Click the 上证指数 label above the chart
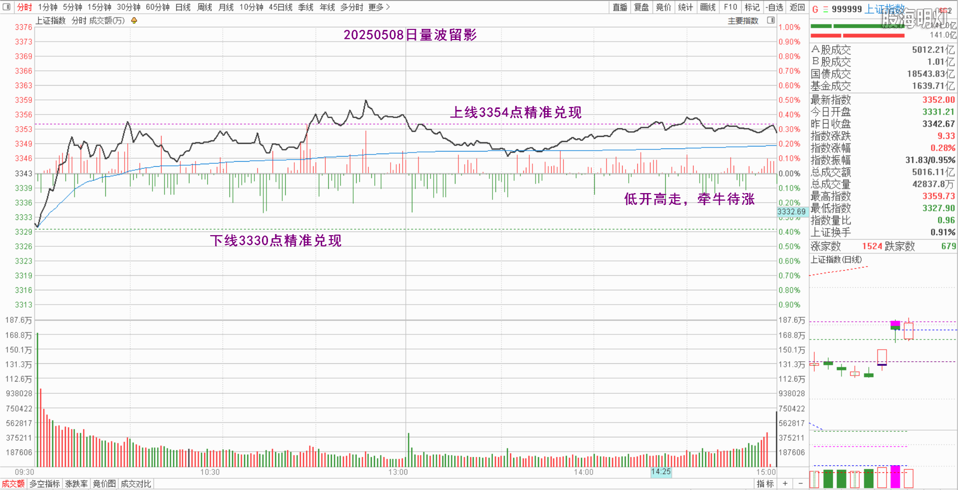958x490 pixels. 51,21
